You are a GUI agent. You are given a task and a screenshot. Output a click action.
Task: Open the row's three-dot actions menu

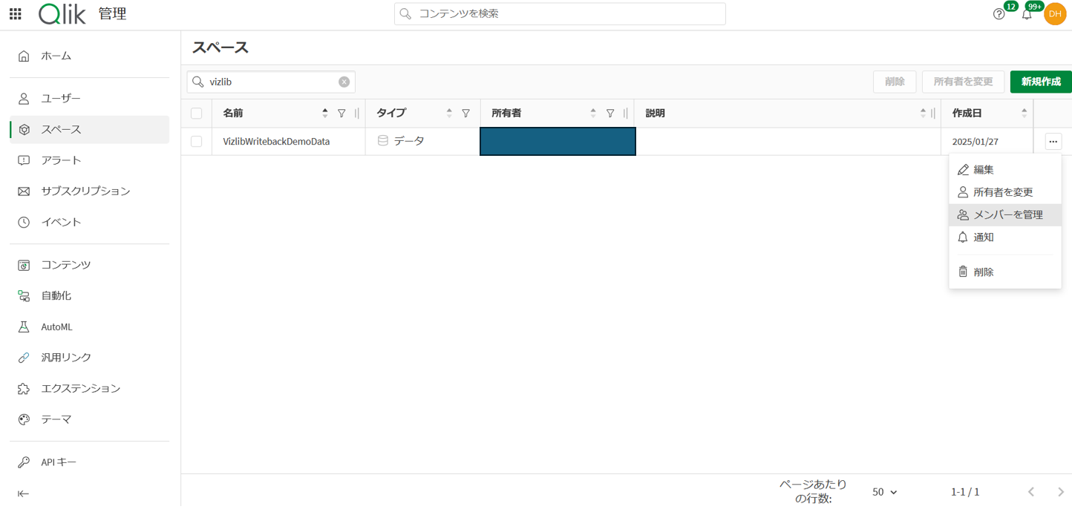click(1053, 142)
